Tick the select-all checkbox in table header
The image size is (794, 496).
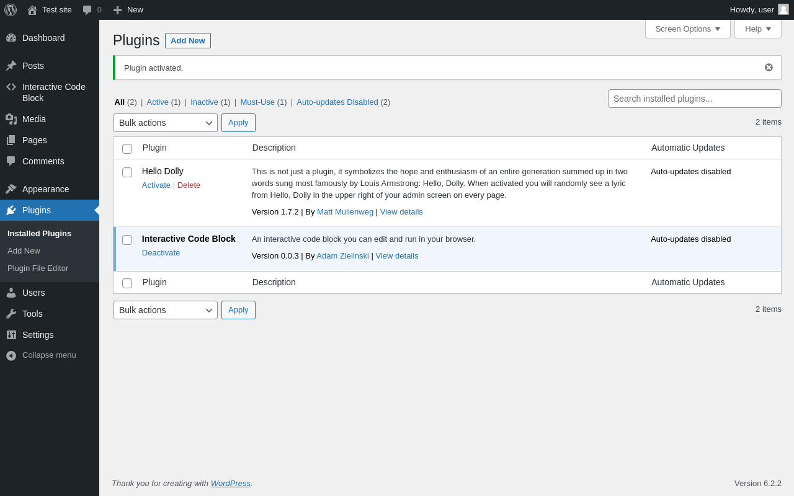click(127, 149)
